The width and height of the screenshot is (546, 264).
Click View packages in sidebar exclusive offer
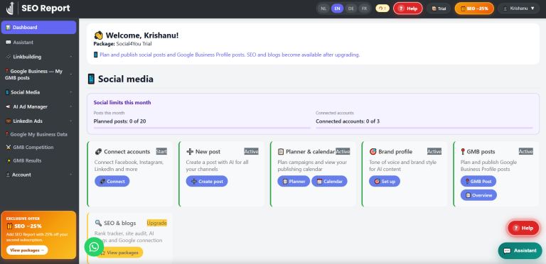click(x=27, y=250)
